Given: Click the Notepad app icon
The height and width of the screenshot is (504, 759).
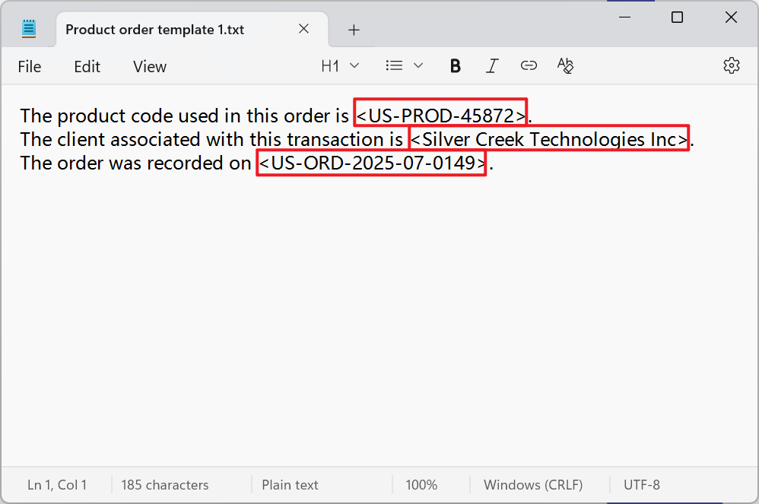Looking at the screenshot, I should [29, 27].
